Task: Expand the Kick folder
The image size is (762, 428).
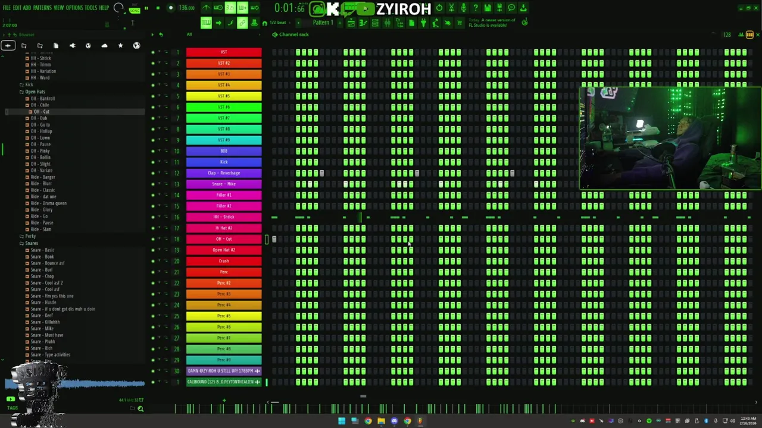Action: [x=29, y=85]
